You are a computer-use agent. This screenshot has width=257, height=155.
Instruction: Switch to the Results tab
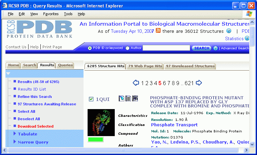tap(47, 65)
